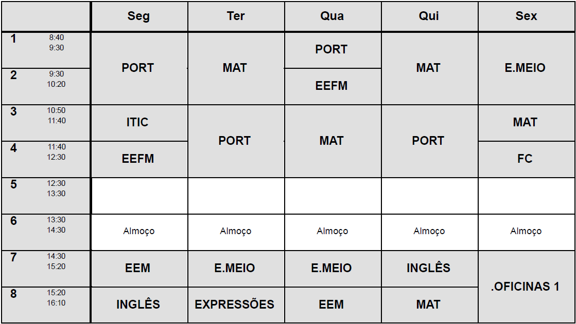Select the EEM cell on Wednesday
The image size is (576, 324).
coord(332,304)
